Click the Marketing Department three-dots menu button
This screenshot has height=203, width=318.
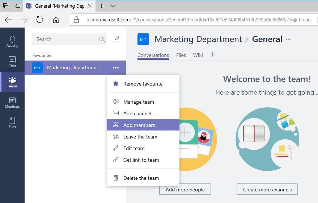pos(116,68)
